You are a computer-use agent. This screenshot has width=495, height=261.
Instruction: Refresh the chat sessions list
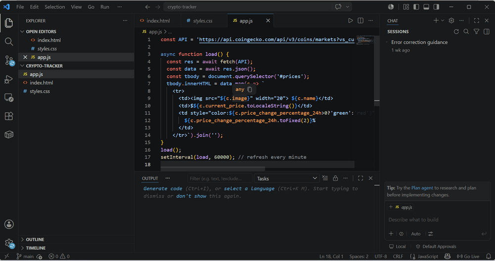point(456,32)
